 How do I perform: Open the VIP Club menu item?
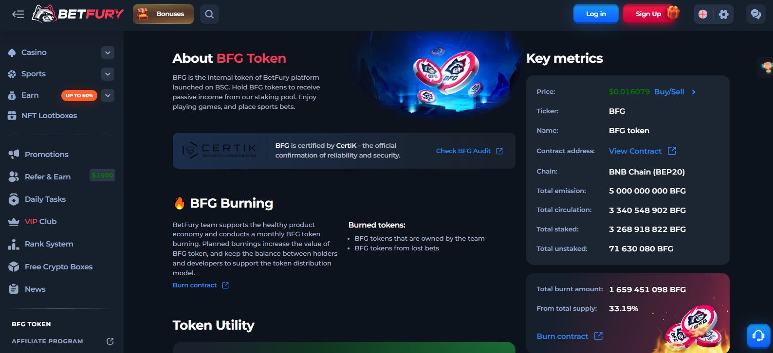point(40,222)
